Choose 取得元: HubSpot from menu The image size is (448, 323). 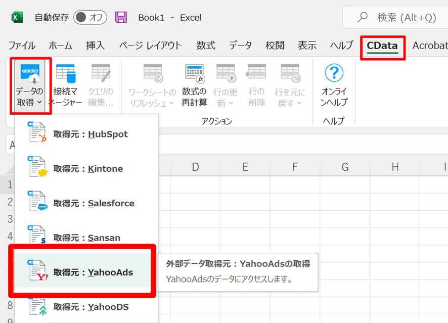coord(86,134)
